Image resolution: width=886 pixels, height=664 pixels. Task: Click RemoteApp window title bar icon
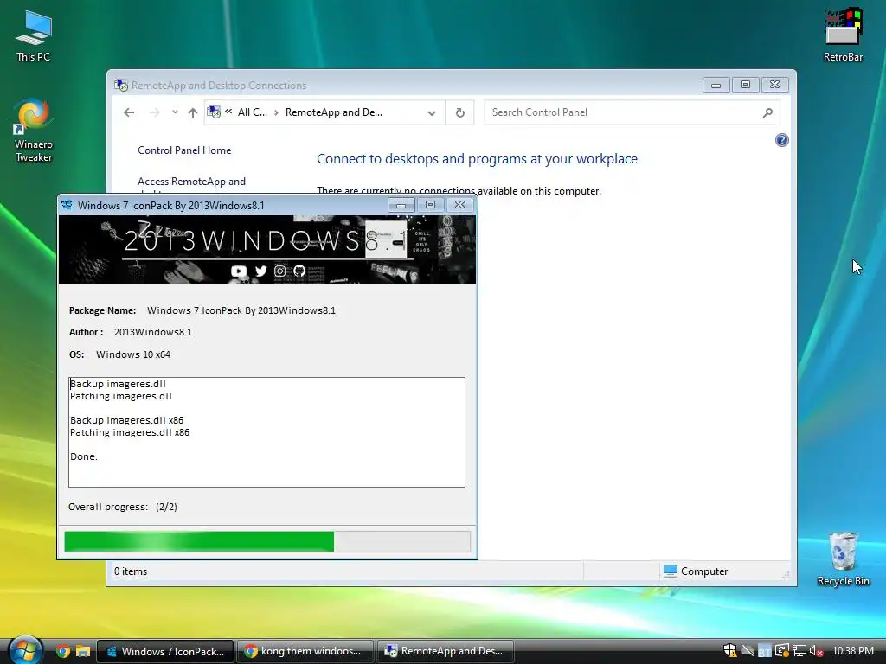[121, 86]
